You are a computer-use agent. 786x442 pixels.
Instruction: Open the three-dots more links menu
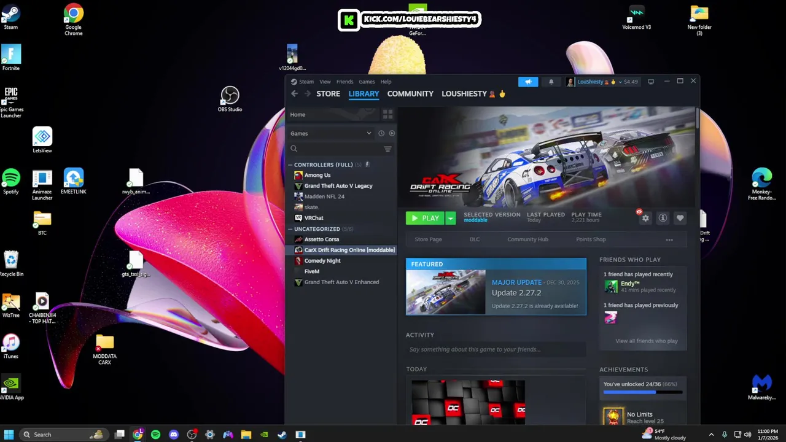tap(669, 240)
